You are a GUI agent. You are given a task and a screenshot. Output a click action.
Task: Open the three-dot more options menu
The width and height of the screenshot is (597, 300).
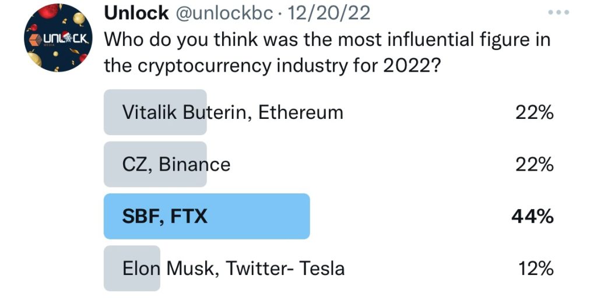pyautogui.click(x=559, y=13)
